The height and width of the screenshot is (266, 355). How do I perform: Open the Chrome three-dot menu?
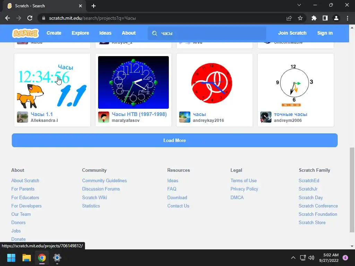pyautogui.click(x=347, y=18)
